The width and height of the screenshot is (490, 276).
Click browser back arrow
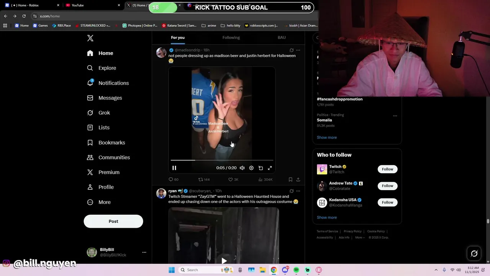pyautogui.click(x=5, y=16)
